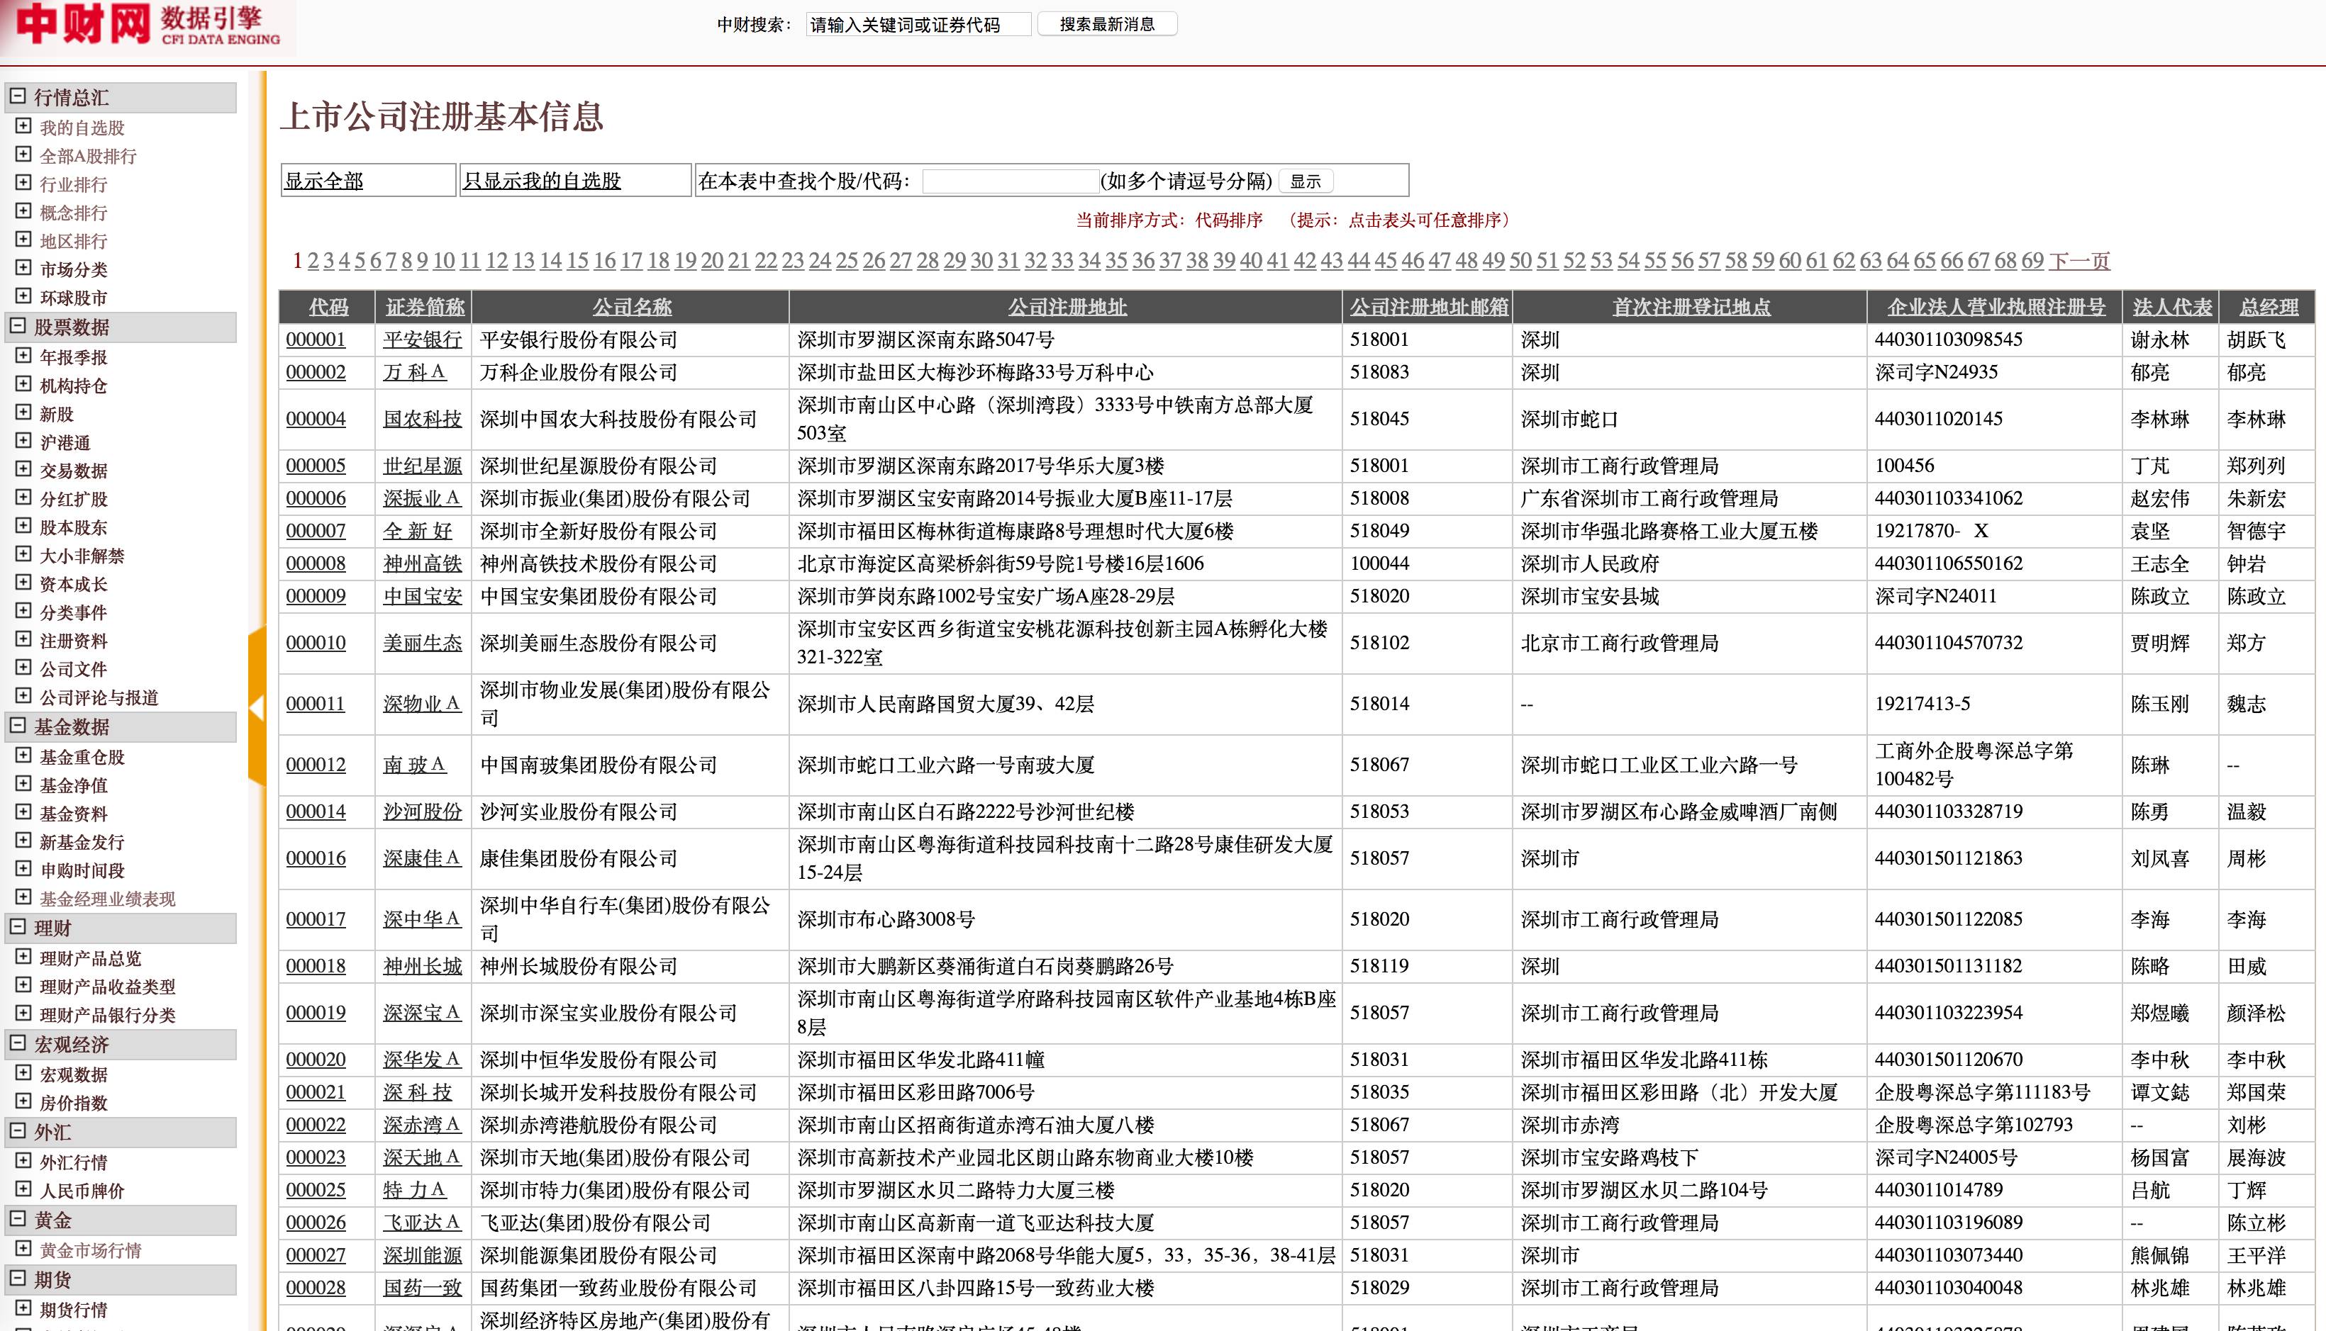Expand the plus icon beside 外汇行情

click(24, 1161)
